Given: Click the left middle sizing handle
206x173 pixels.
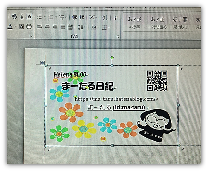Looking at the screenshot, I should (46, 105).
